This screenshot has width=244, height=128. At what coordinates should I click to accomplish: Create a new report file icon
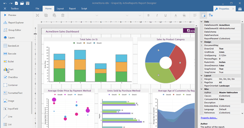click(16, 3)
